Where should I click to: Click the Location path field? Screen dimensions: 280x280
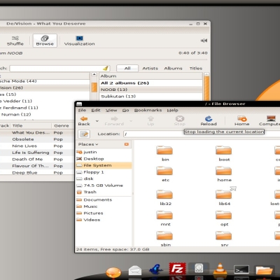click(202, 134)
